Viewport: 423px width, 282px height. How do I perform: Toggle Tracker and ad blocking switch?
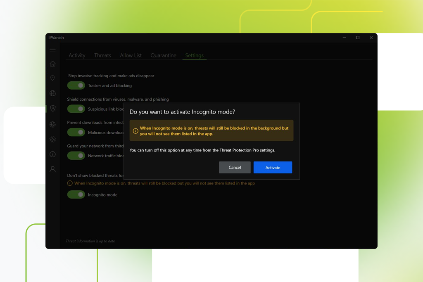(x=76, y=85)
